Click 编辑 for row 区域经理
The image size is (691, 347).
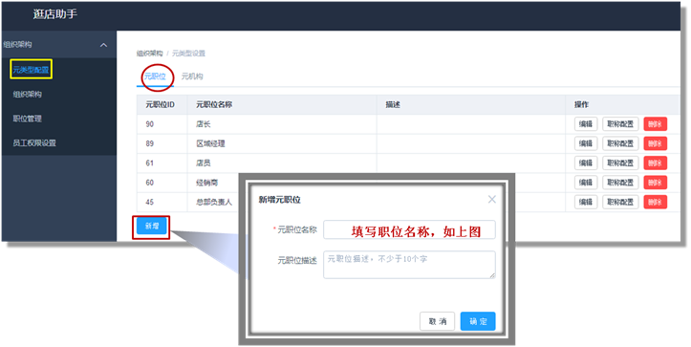click(x=586, y=143)
